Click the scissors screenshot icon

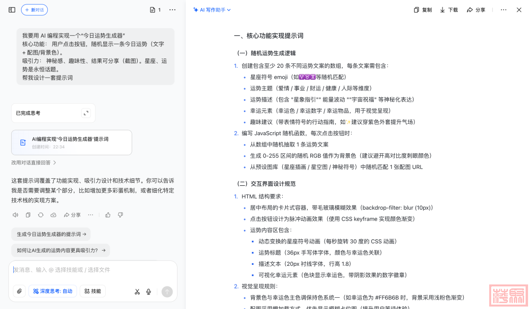(x=137, y=291)
